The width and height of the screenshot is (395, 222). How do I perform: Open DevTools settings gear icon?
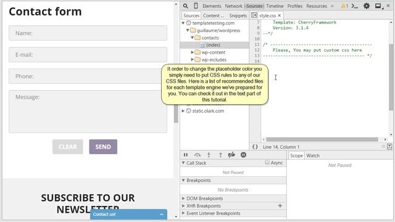pos(367,6)
